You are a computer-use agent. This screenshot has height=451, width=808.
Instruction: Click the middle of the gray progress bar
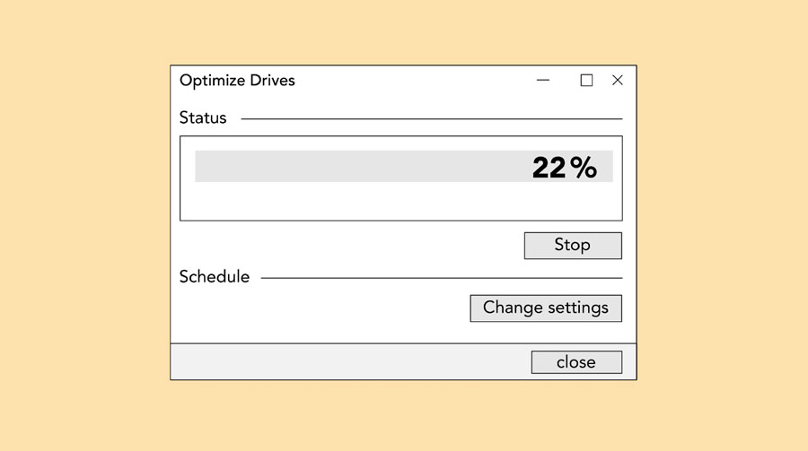(404, 167)
